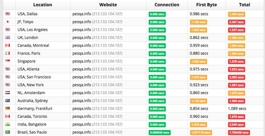Click the USA flag icon for Los Angeles

tap(7, 30)
